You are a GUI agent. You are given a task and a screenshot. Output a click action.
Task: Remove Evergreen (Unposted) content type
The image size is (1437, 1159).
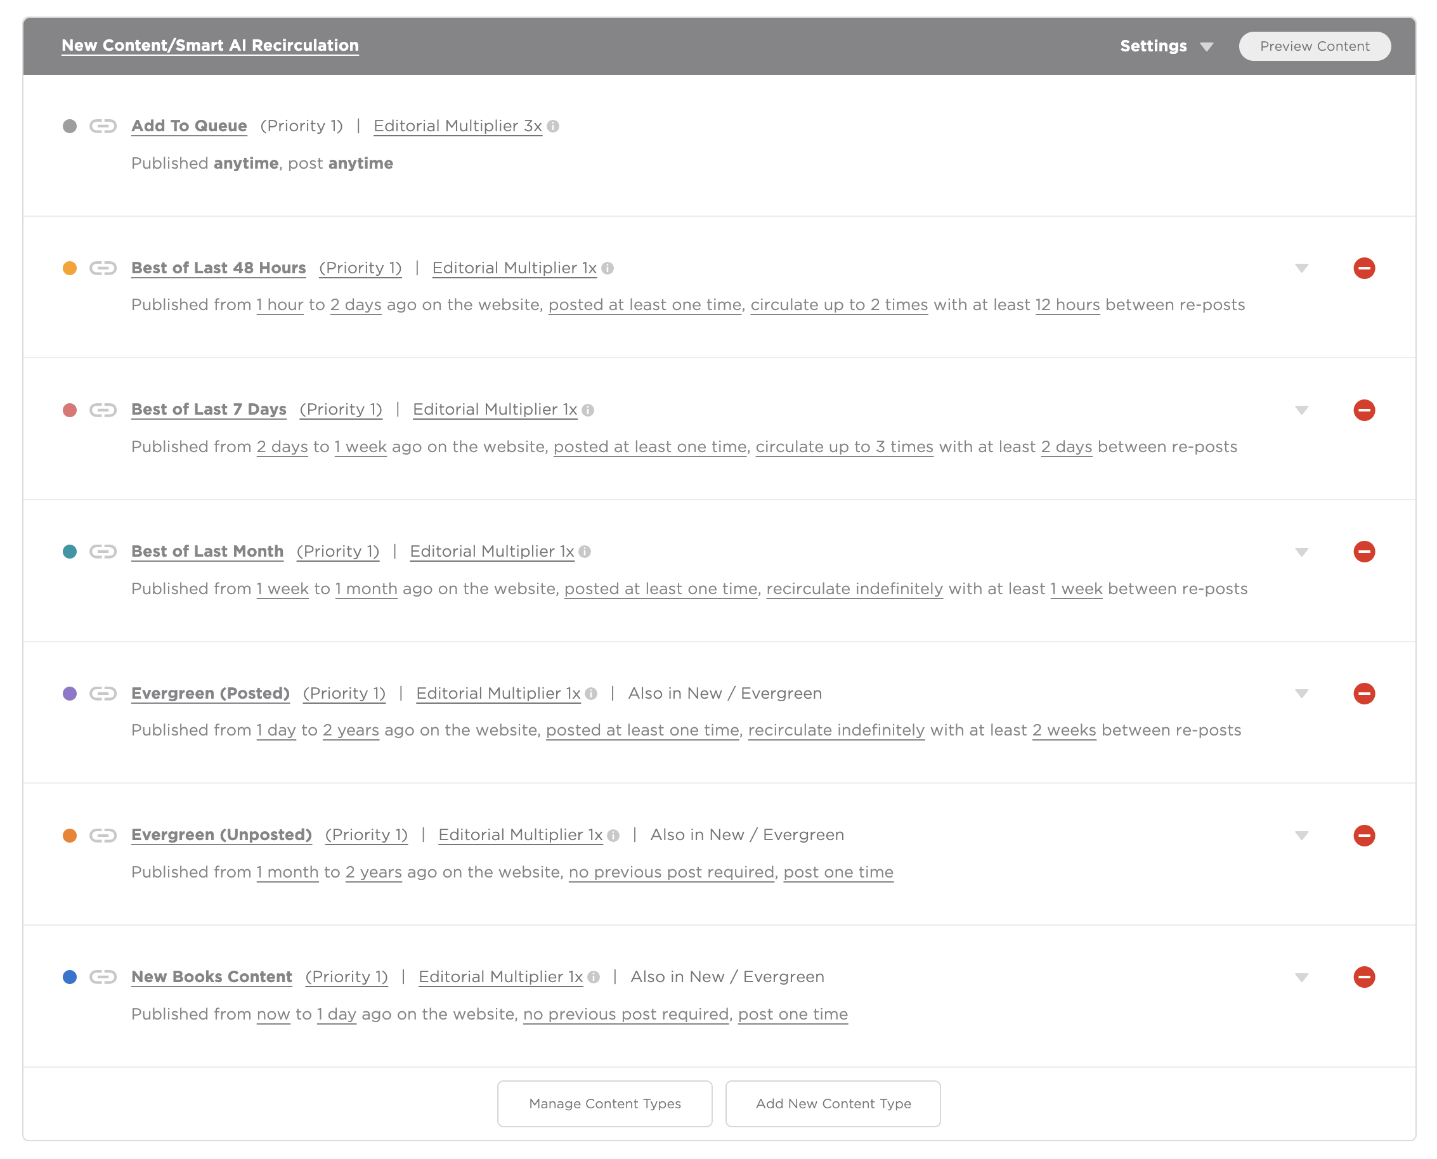click(x=1364, y=835)
